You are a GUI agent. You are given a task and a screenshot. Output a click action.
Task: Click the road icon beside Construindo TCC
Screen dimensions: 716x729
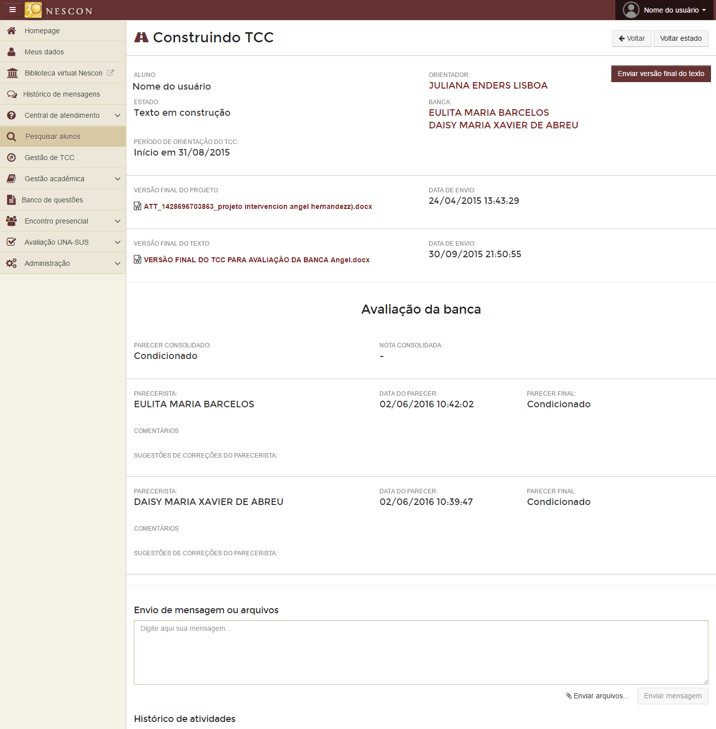point(141,37)
